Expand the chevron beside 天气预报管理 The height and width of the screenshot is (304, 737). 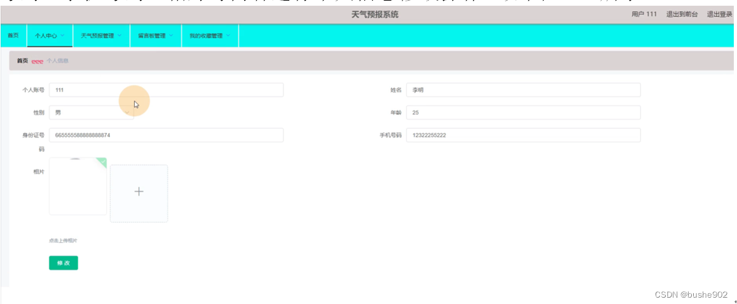pos(120,36)
